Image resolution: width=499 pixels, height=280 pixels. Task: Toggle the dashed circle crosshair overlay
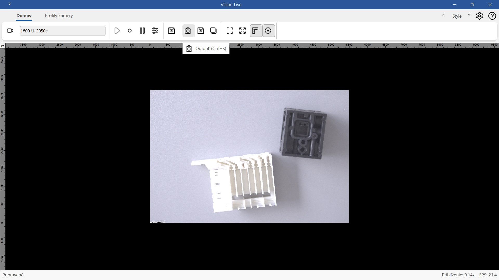pyautogui.click(x=268, y=31)
